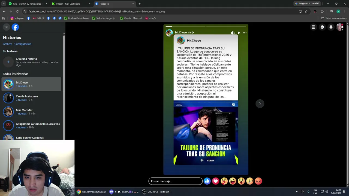The image size is (349, 196).
Task: Open the 'Todos los juegos' bookmark
Action: [104, 18]
